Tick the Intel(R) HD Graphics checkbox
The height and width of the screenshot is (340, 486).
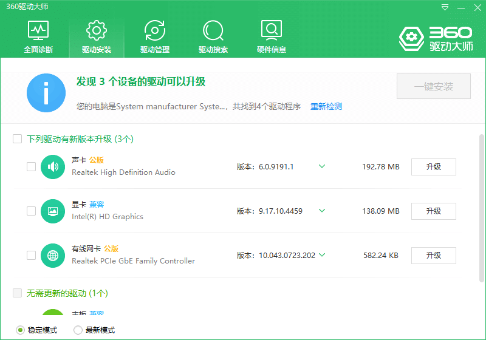pos(32,211)
